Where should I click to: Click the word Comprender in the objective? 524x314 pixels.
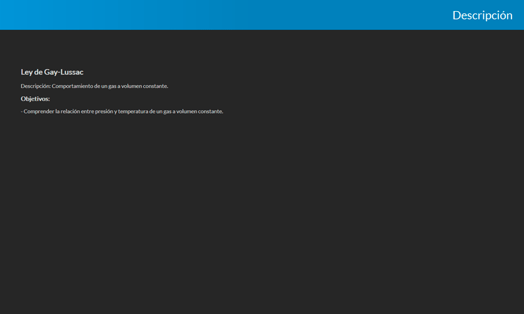pyautogui.click(x=38, y=112)
